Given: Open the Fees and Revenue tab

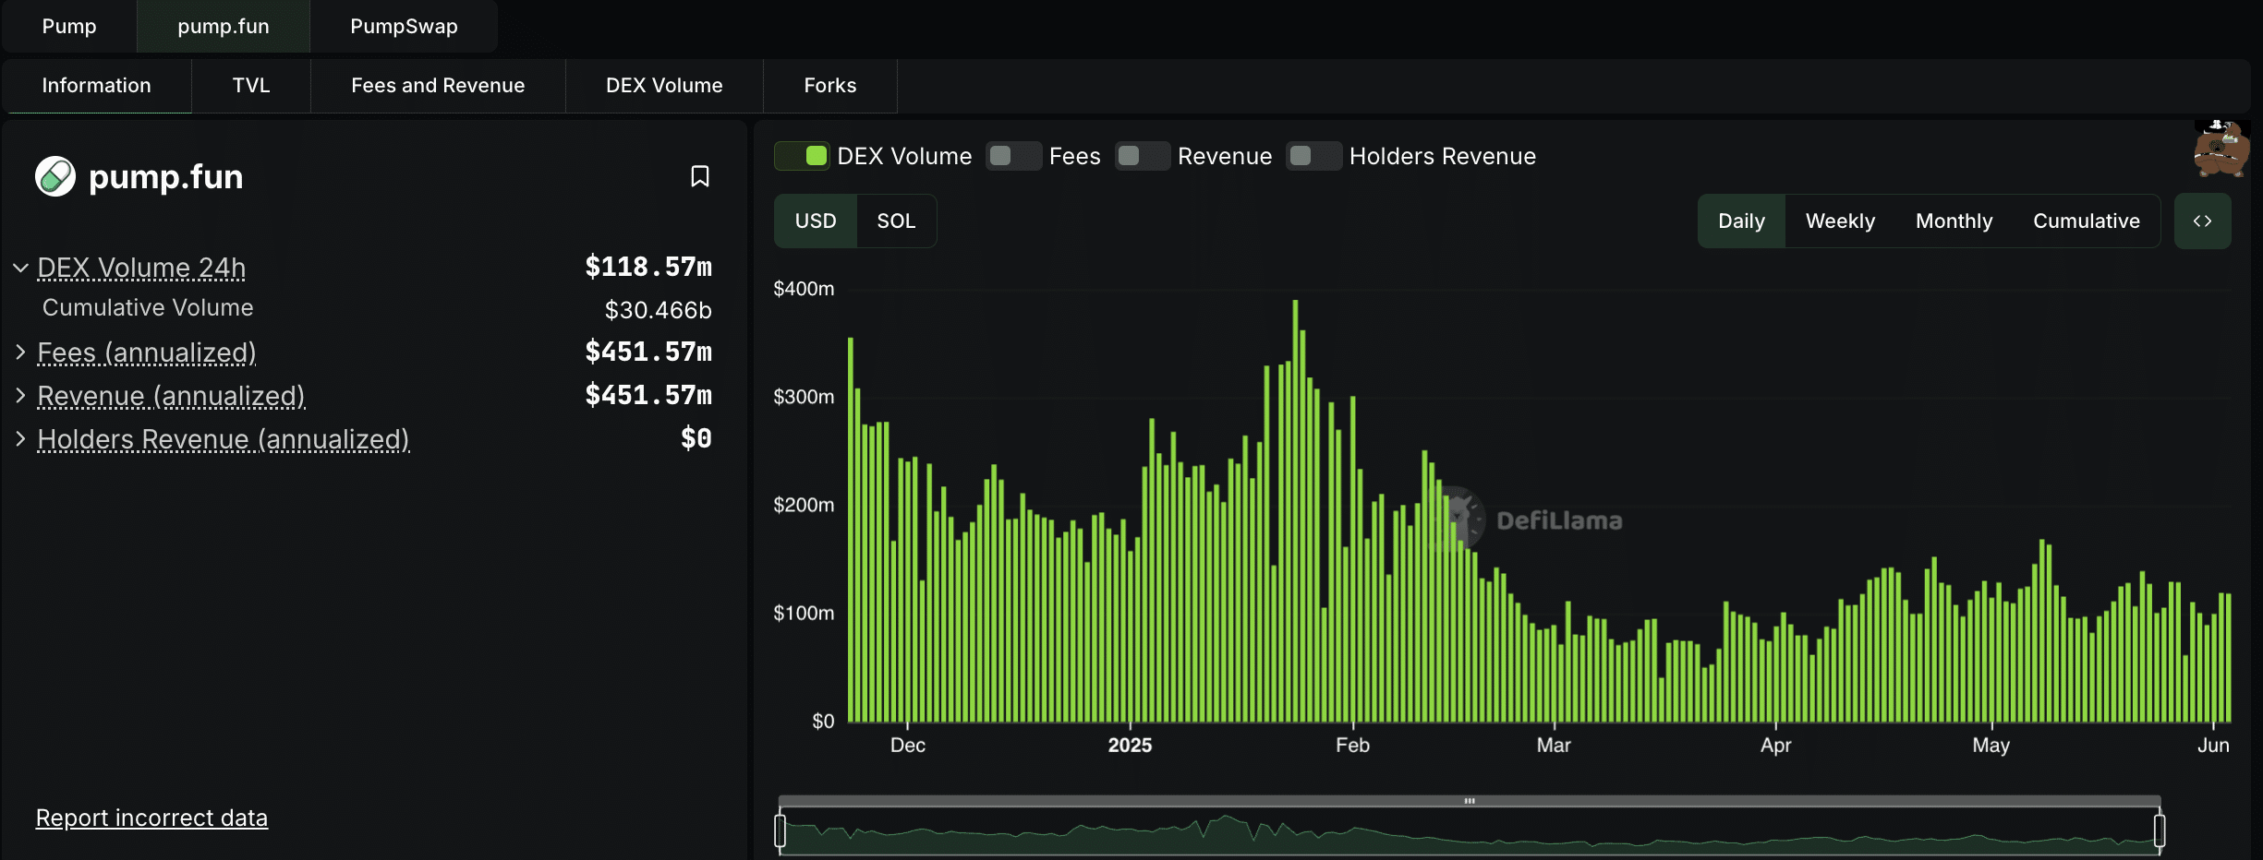Looking at the screenshot, I should [x=438, y=86].
